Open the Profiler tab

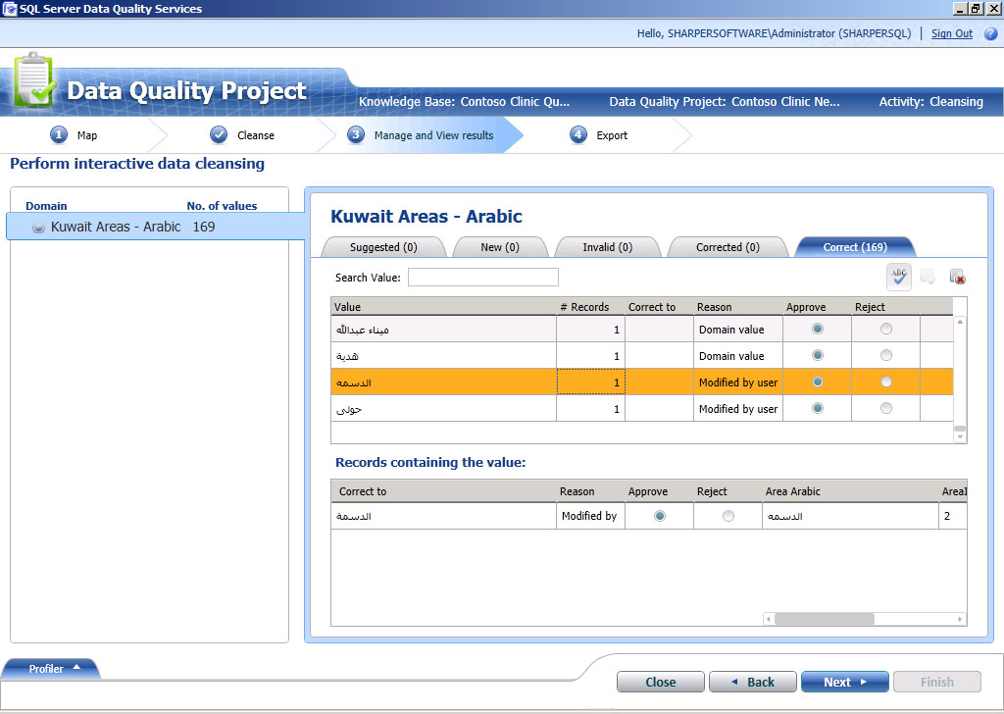50,669
